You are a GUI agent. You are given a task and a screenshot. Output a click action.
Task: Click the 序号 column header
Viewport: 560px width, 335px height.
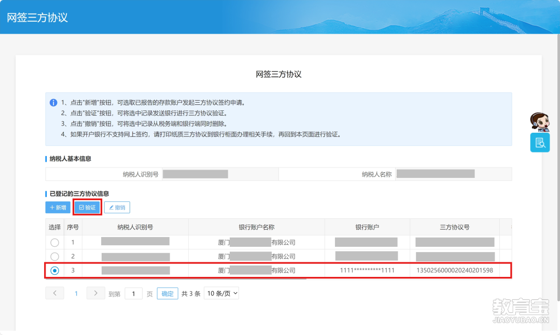coord(73,227)
